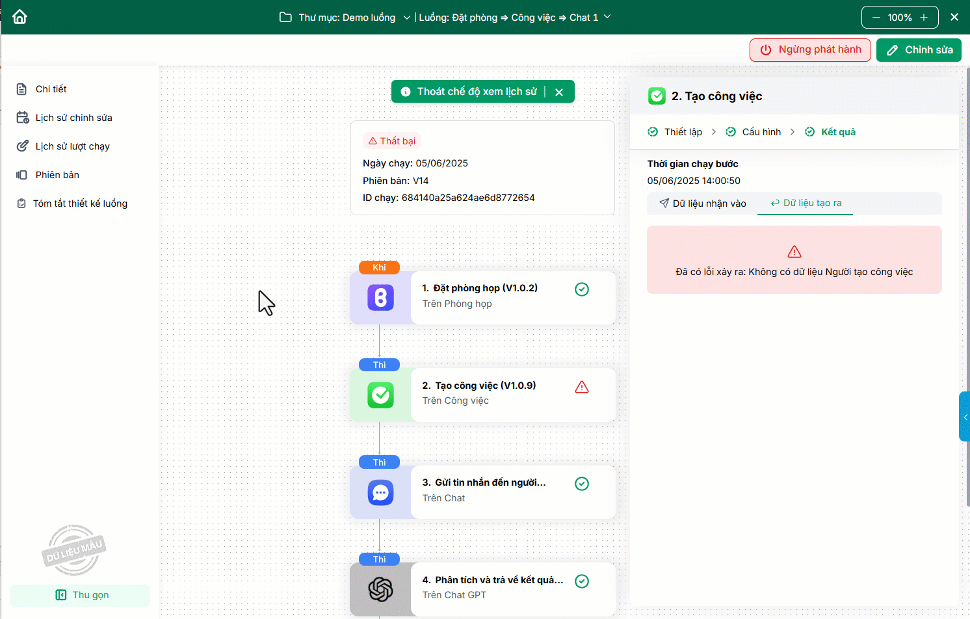The height and width of the screenshot is (619, 970).
Task: Click the Tạo công việc panel header icon
Action: pyautogui.click(x=657, y=96)
